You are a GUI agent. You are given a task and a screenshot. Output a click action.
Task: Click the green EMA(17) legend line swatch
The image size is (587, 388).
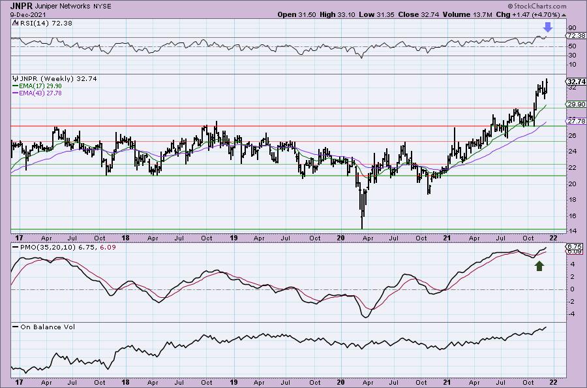coord(16,86)
